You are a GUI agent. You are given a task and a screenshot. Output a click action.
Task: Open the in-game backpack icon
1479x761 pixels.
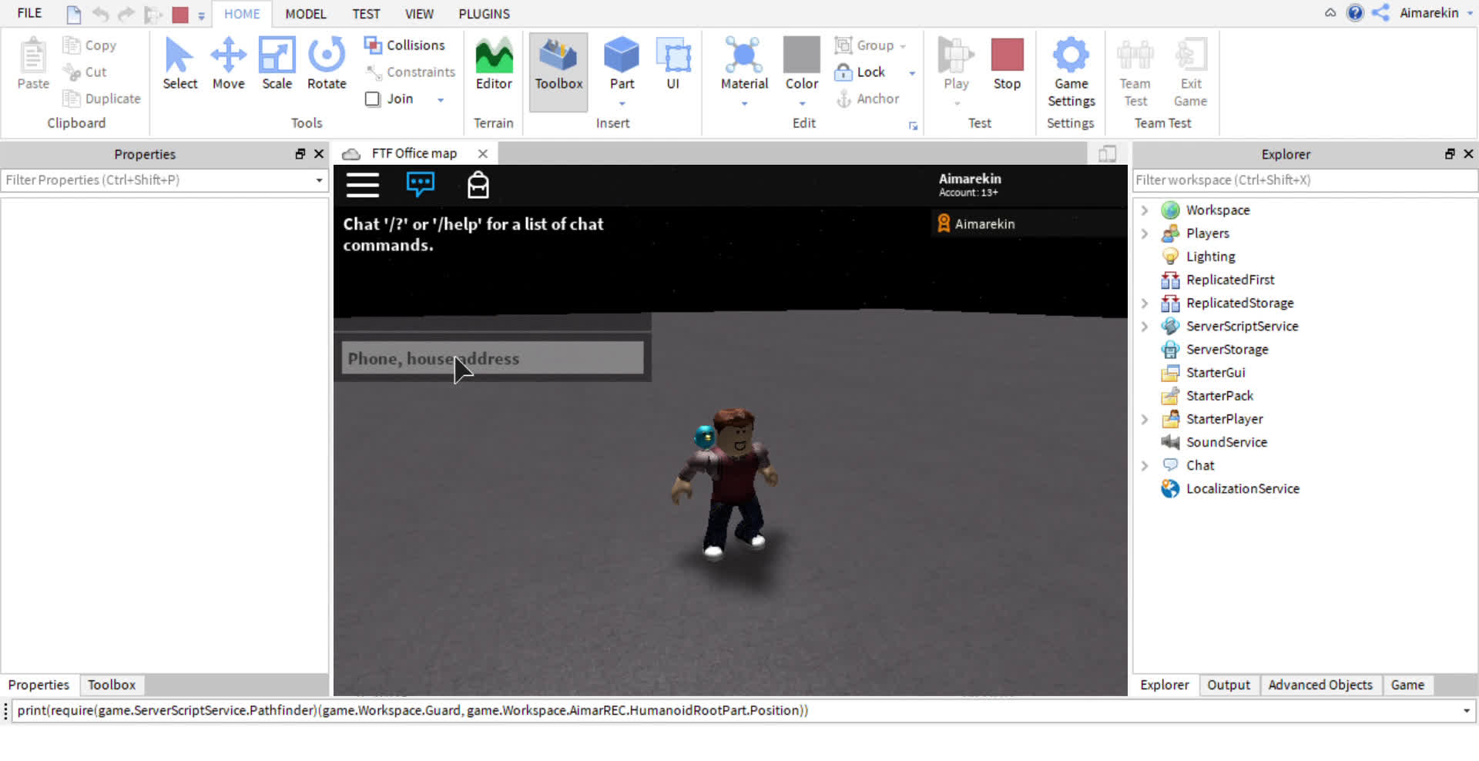tap(478, 185)
